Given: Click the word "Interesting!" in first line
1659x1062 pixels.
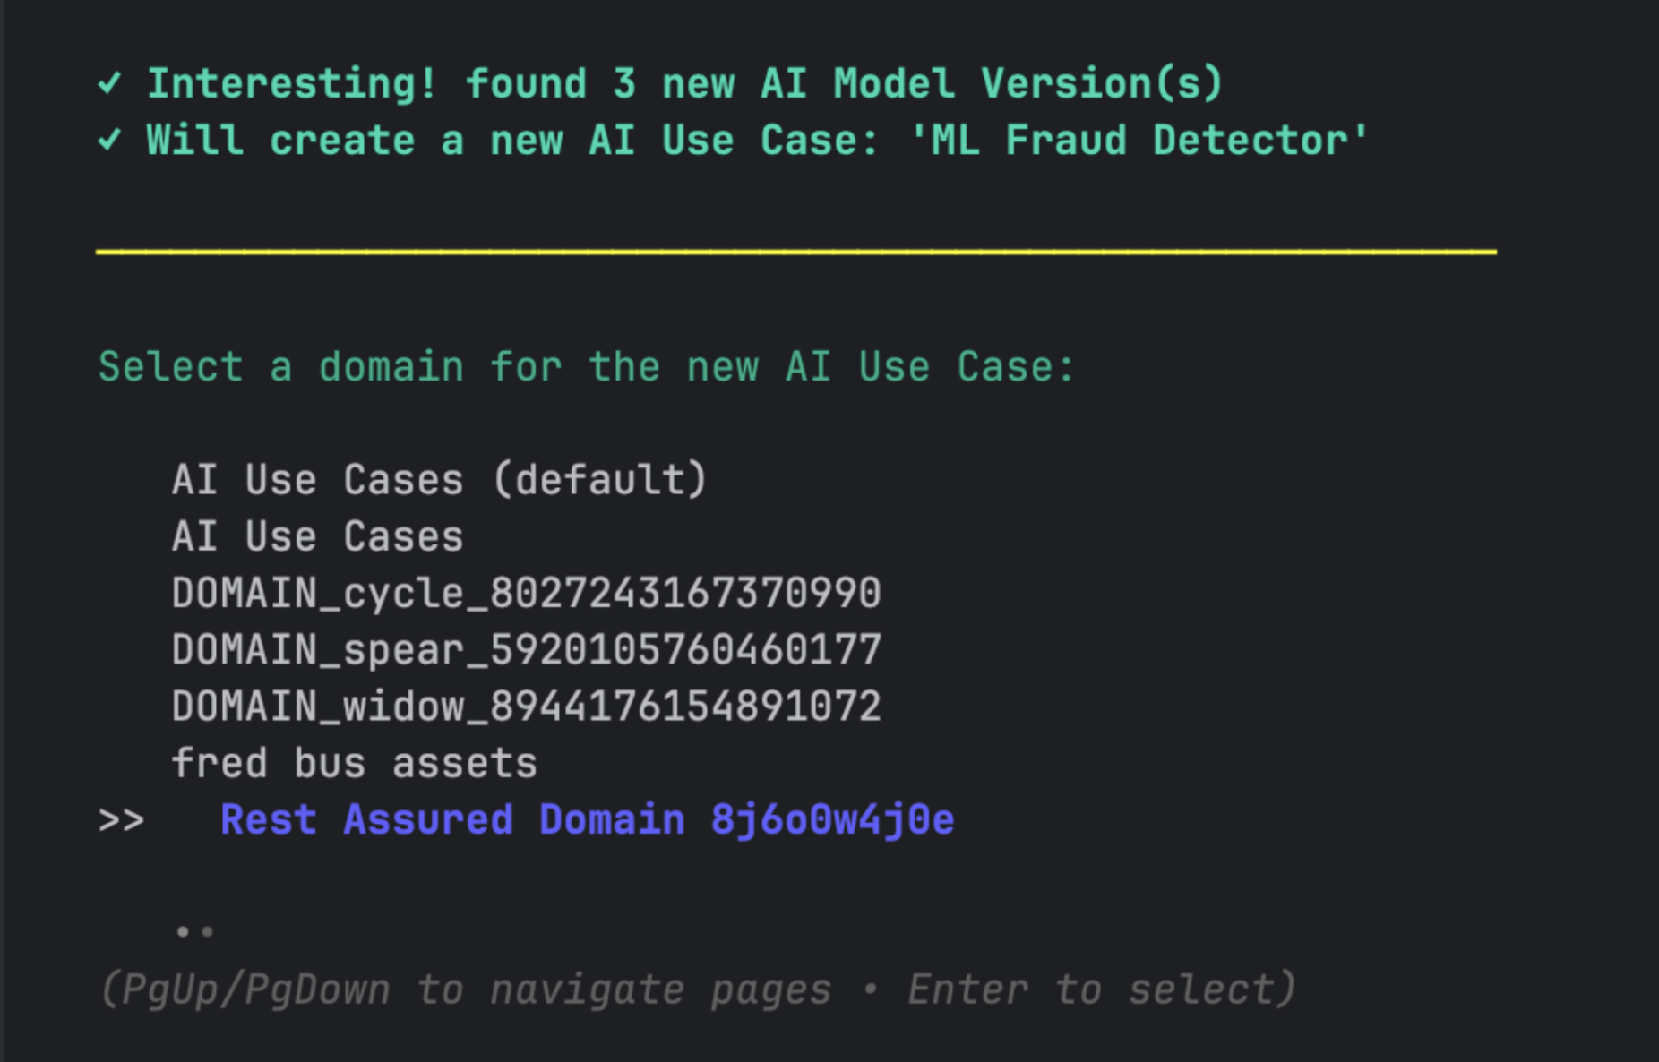Looking at the screenshot, I should 292,84.
